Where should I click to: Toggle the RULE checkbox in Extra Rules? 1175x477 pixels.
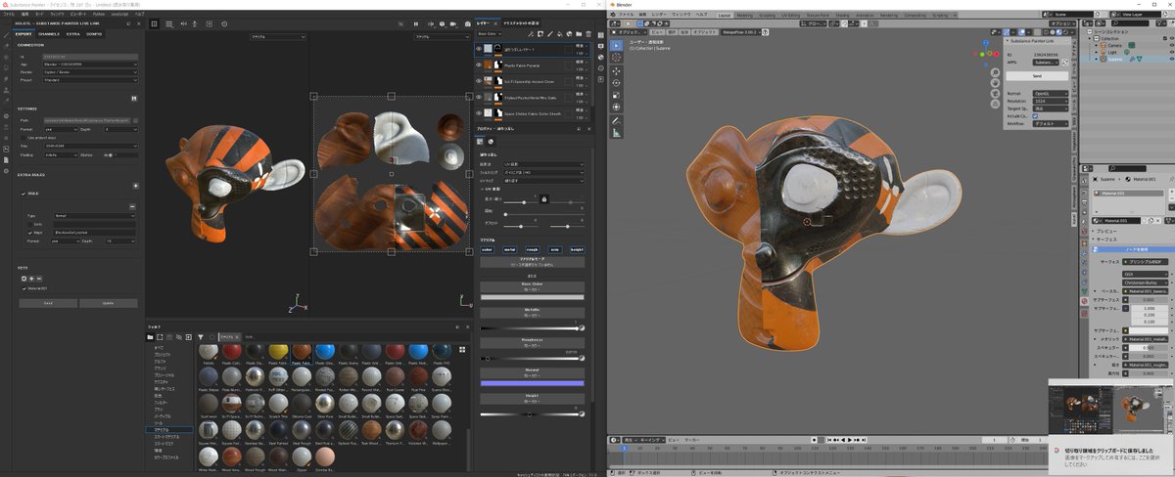[22, 194]
